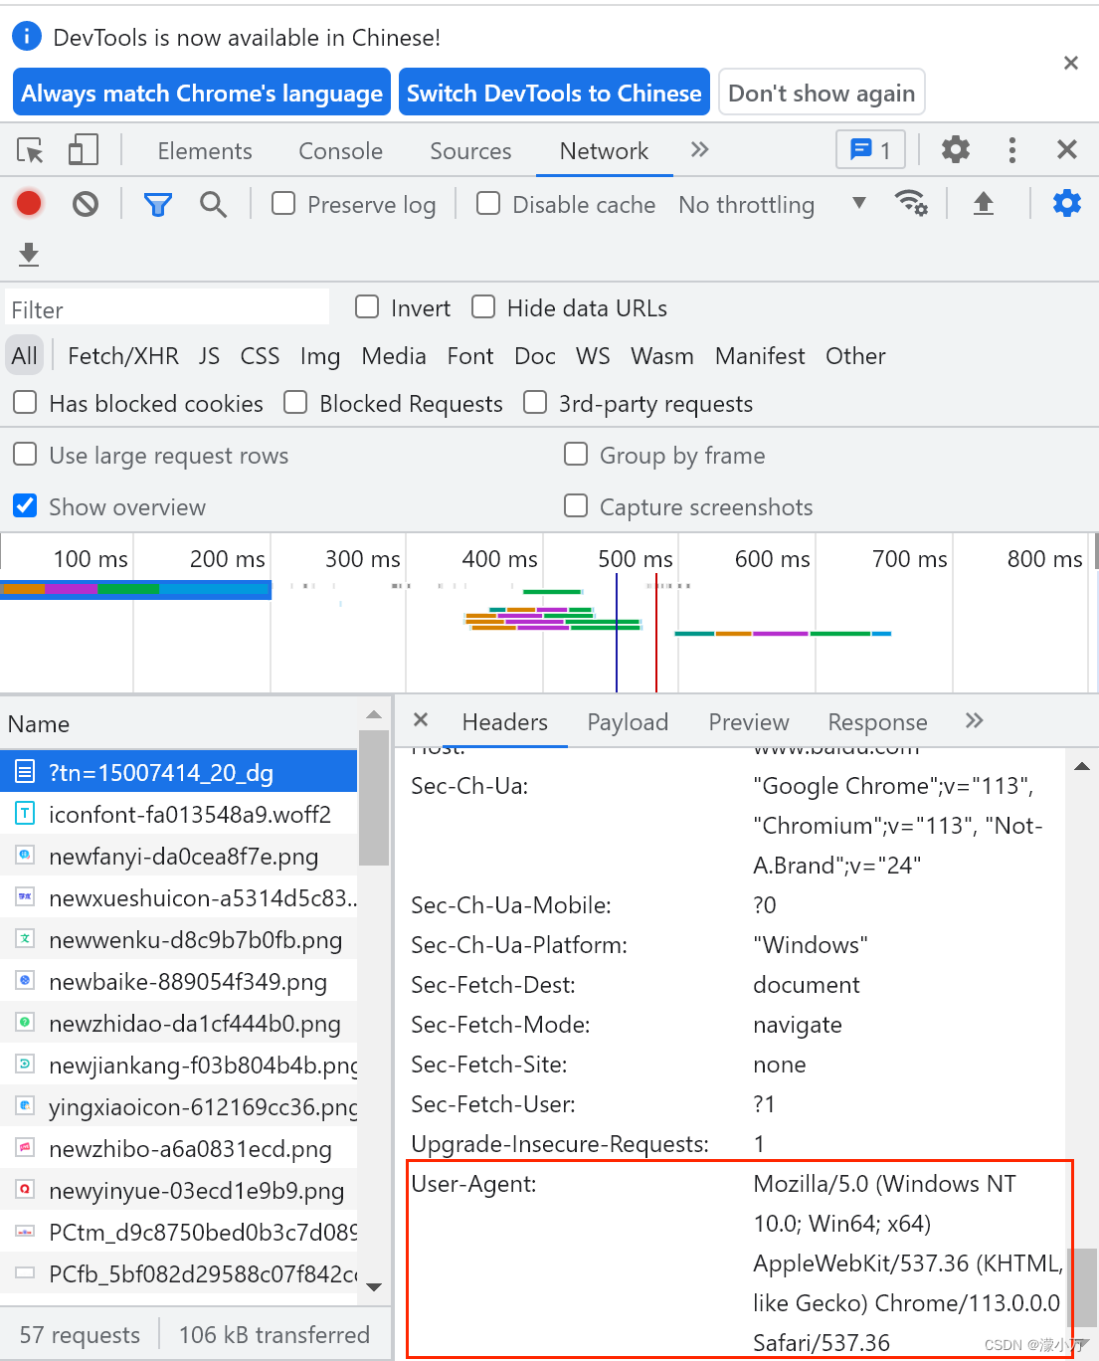This screenshot has height=1361, width=1099.
Task: Click the import HAR upload arrow icon
Action: pos(984,204)
